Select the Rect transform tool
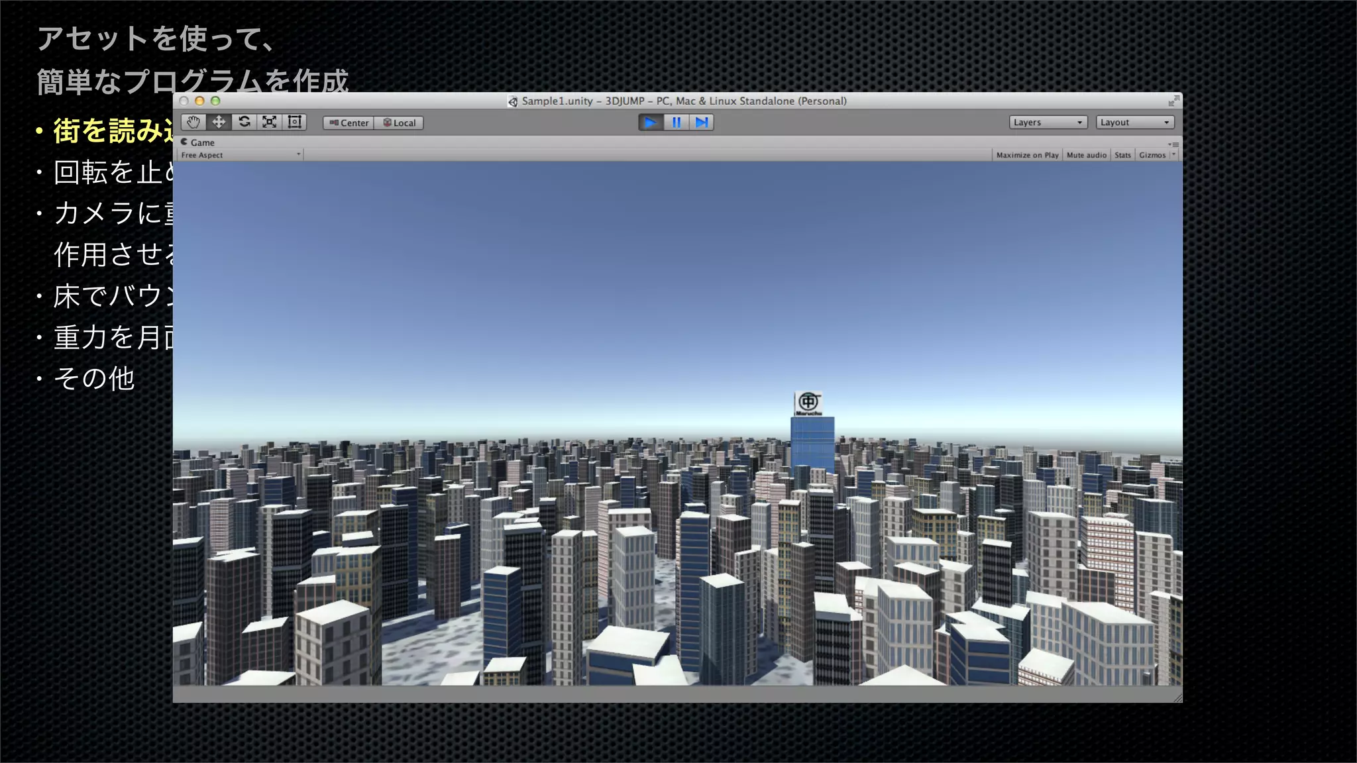This screenshot has height=763, width=1357. (294, 122)
